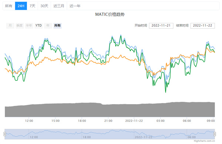This screenshot has height=144, width=222.
Task: Click the 月 zoom button
Action: pyautogui.click(x=10, y=25)
